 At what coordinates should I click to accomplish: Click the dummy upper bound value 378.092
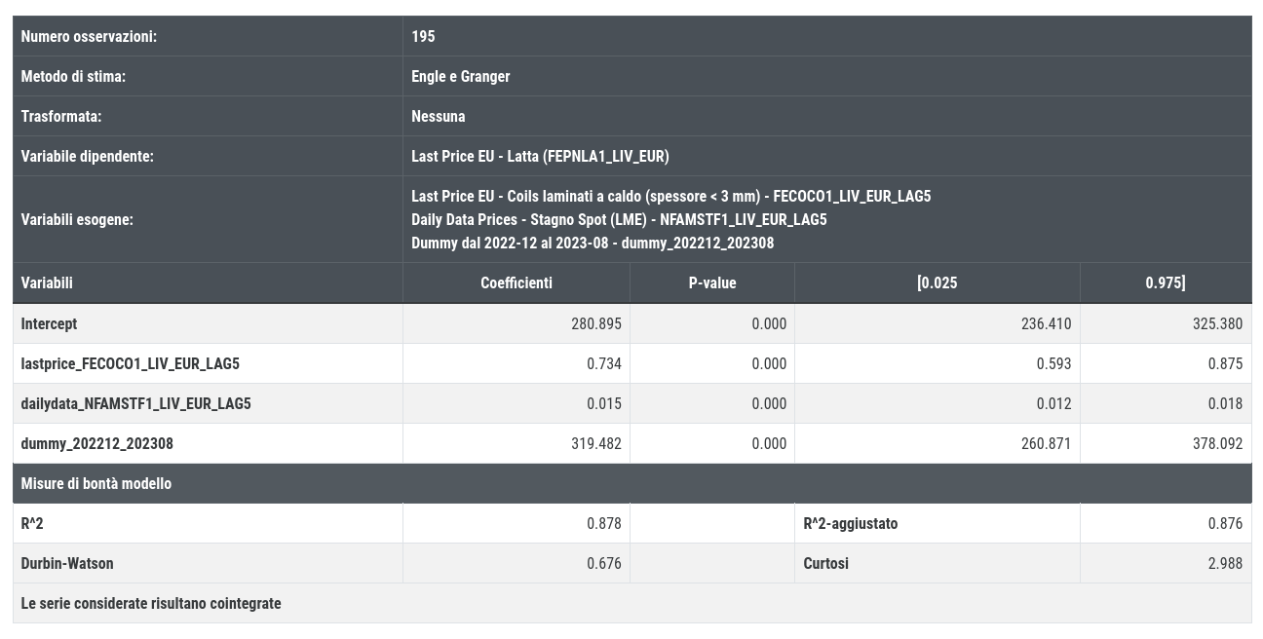coord(1217,443)
